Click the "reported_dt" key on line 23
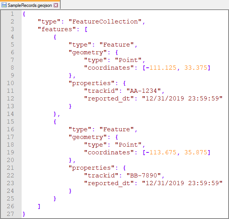Image resolution: width=229 pixels, height=219 pixels. 109,183
